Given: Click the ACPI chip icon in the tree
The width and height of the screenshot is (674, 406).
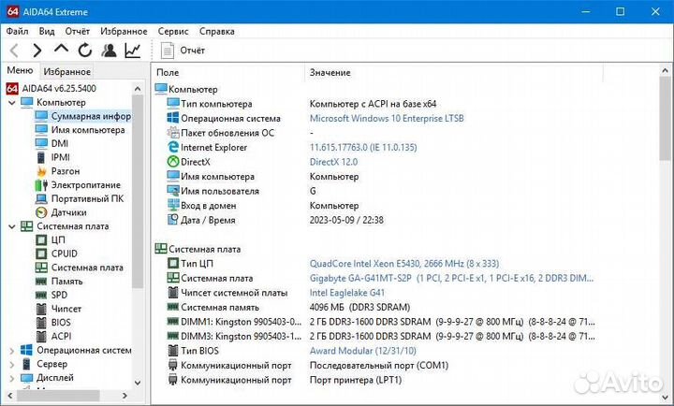Looking at the screenshot, I should pos(41,337).
